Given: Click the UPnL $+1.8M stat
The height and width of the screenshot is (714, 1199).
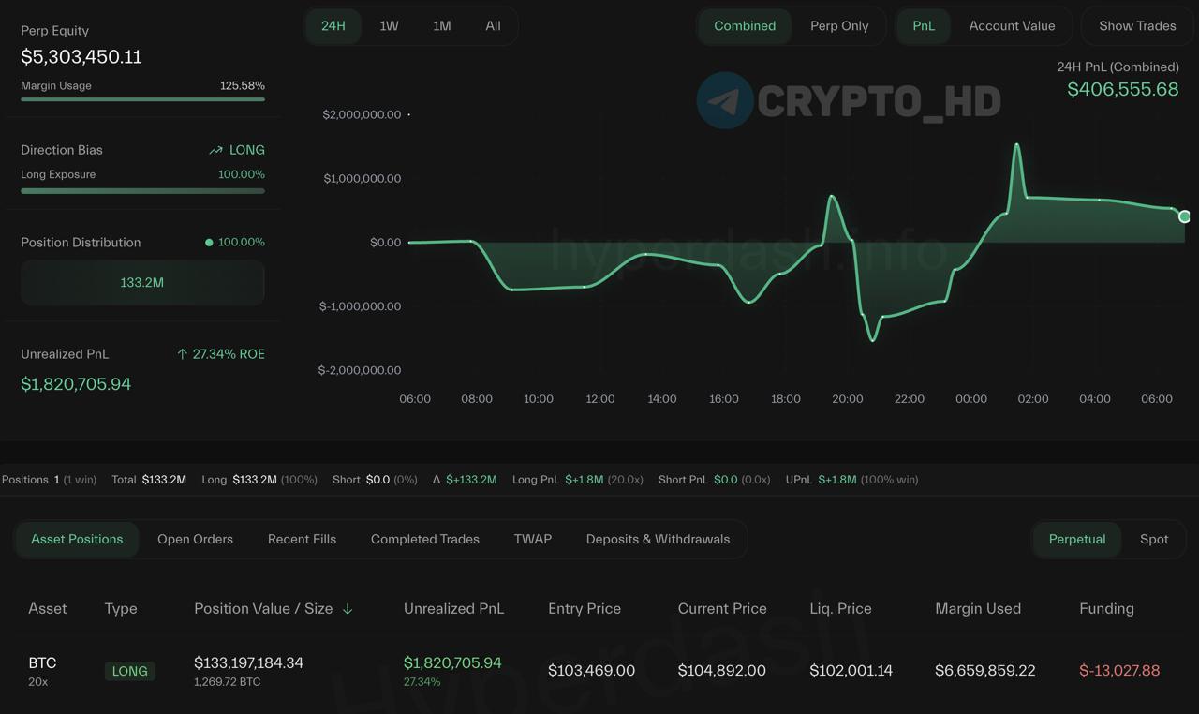Looking at the screenshot, I should click(851, 480).
